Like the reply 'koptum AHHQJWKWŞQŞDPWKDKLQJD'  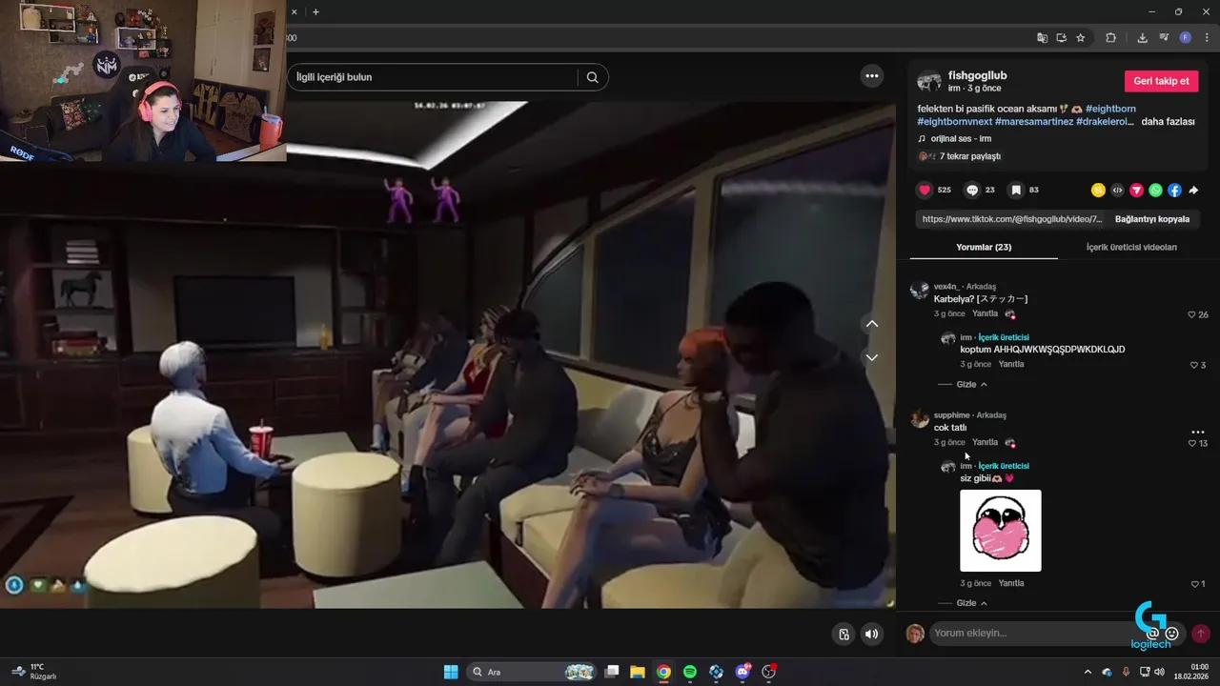(x=1193, y=365)
